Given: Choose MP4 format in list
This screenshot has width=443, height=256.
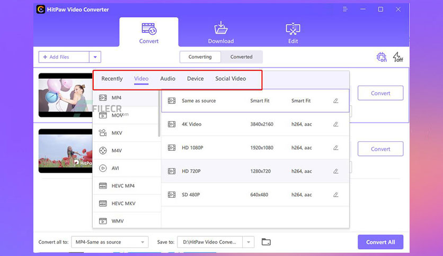Looking at the screenshot, I should point(126,98).
